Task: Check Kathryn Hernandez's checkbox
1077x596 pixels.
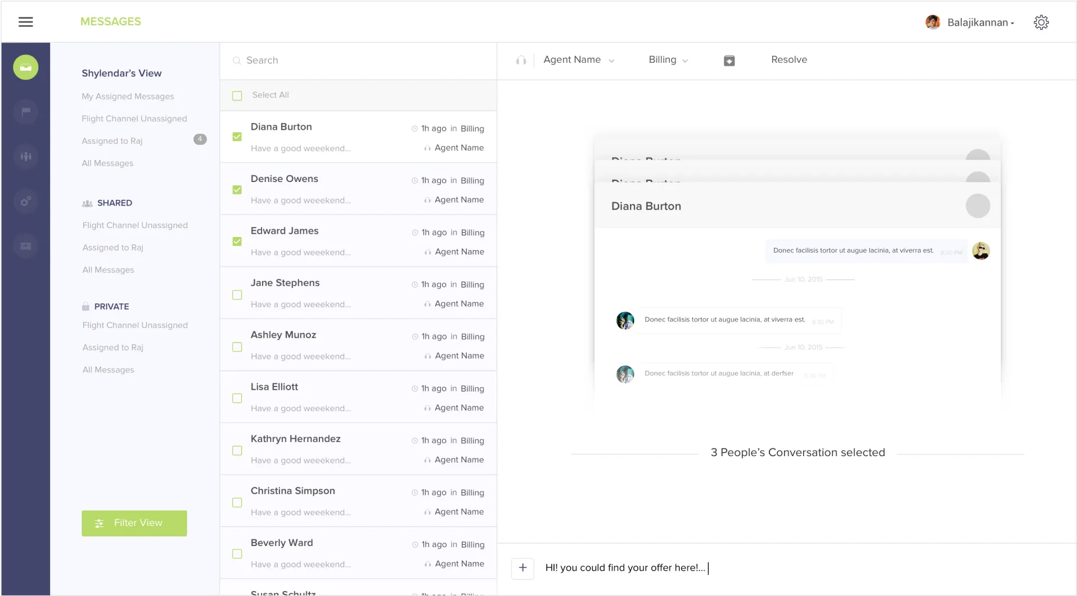Action: [x=237, y=451]
